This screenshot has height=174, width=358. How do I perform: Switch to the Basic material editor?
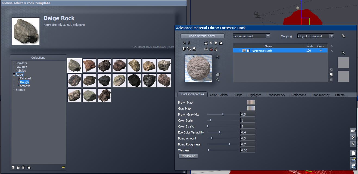pos(202,36)
